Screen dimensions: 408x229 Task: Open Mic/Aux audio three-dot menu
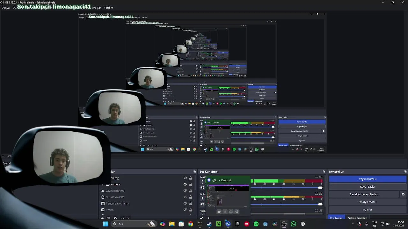tap(202, 199)
